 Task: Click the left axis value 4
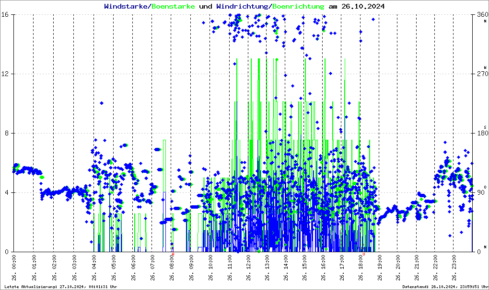(6, 192)
